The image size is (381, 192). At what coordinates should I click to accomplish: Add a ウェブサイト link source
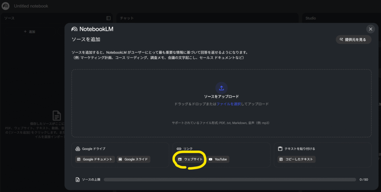pos(190,159)
